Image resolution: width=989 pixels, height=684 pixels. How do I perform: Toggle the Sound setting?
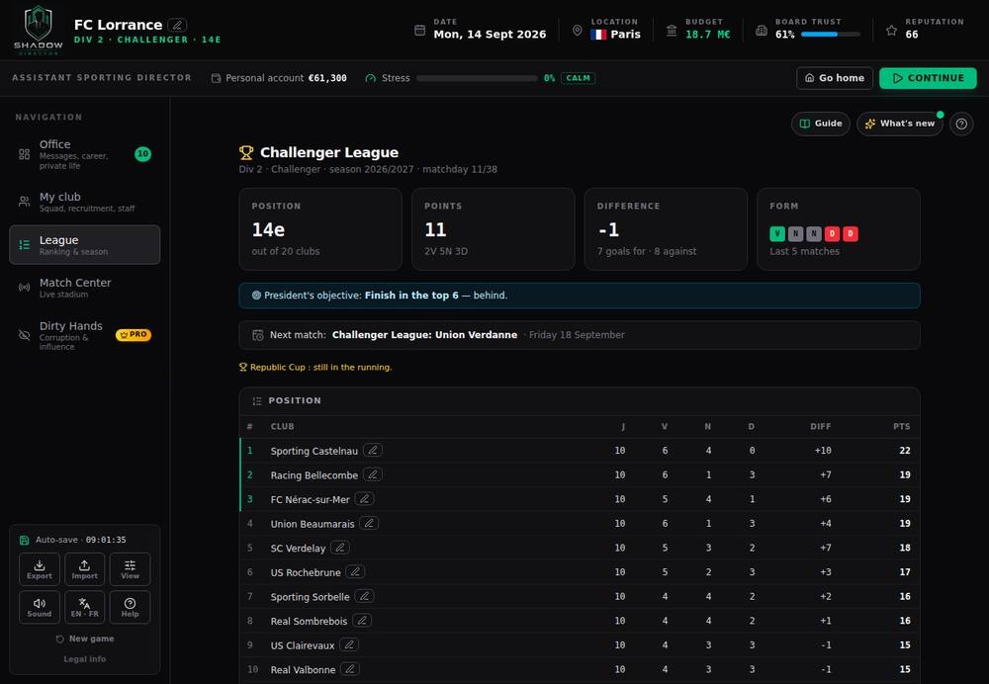point(40,607)
